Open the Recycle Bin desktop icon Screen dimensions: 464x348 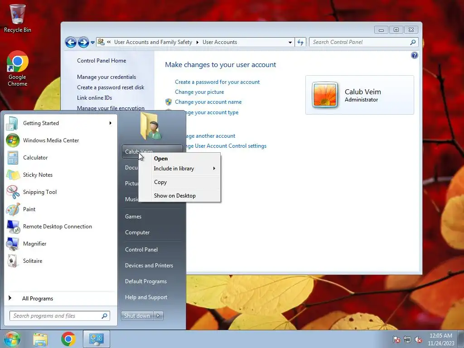pos(18,18)
